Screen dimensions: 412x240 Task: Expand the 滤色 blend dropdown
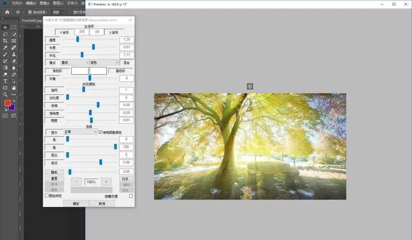pos(104,62)
